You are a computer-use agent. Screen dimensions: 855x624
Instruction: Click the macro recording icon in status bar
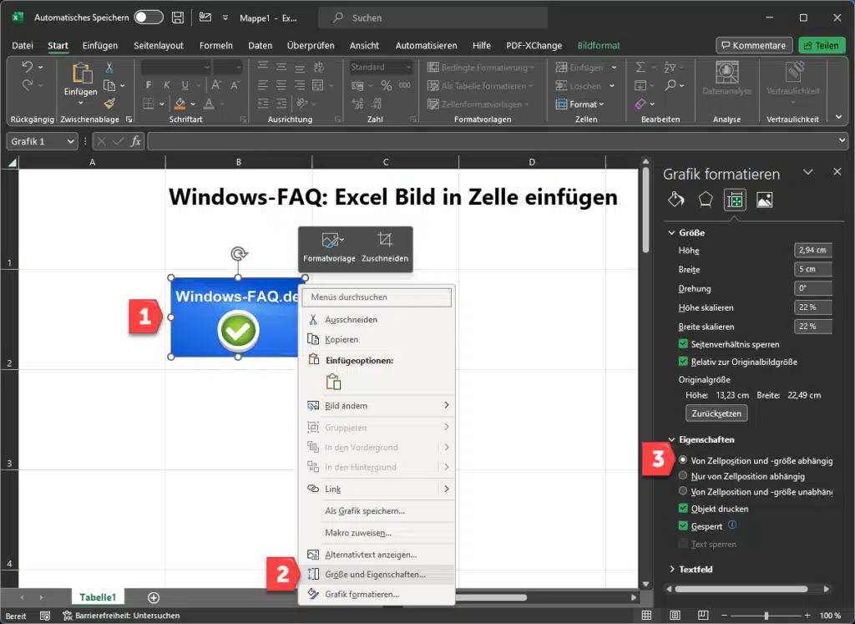coord(45,616)
